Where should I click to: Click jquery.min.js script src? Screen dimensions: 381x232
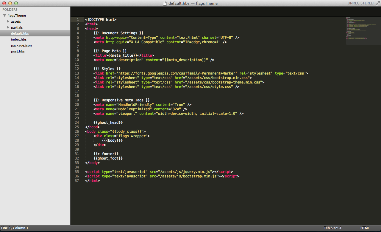click(185, 172)
